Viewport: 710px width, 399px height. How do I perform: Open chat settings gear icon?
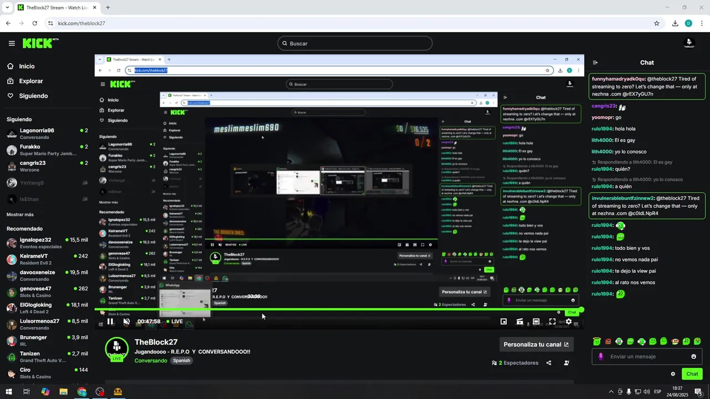(x=673, y=374)
